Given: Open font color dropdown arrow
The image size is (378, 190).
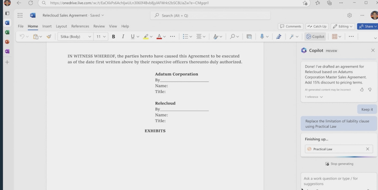Looking at the screenshot, I should click(164, 36).
